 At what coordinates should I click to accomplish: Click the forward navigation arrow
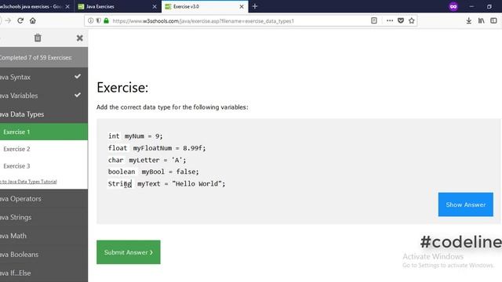pyautogui.click(x=8, y=21)
